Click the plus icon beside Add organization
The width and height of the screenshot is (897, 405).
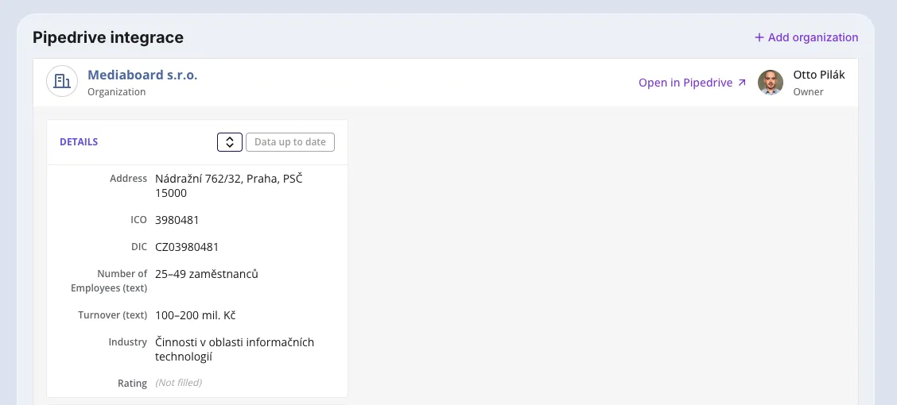[x=759, y=37]
